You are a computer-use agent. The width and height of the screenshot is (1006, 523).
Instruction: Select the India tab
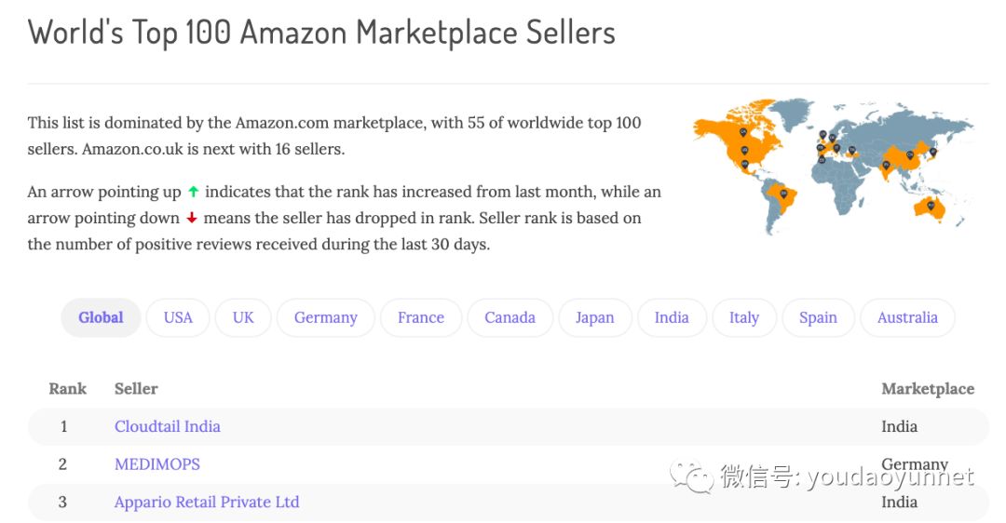pos(672,317)
